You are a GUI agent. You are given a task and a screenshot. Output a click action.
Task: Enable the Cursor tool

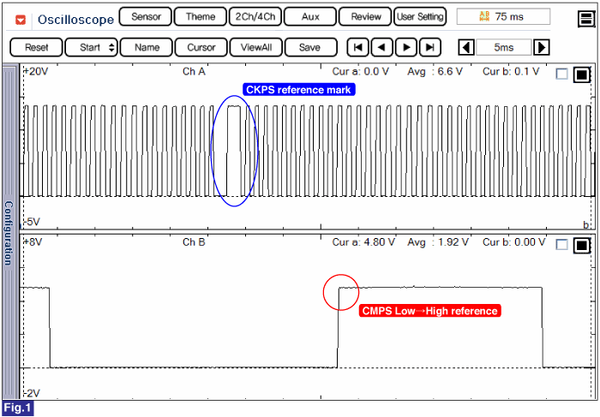(201, 47)
